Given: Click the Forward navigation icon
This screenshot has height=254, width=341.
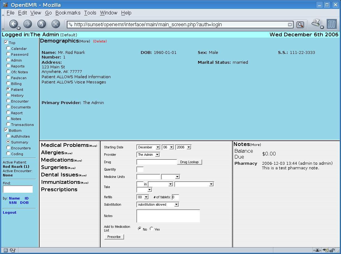Looking at the screenshot, I should (x=27, y=24).
